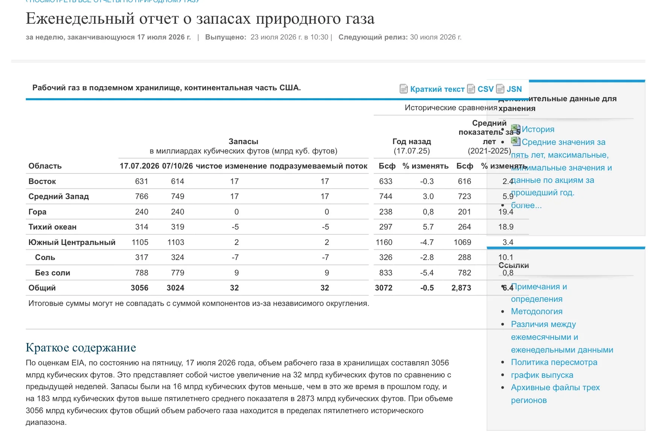
Task: Click the Исторические сравнения header
Action: point(451,108)
